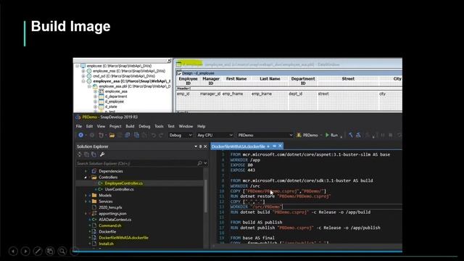Click the save all toolbar icon

(x=128, y=136)
